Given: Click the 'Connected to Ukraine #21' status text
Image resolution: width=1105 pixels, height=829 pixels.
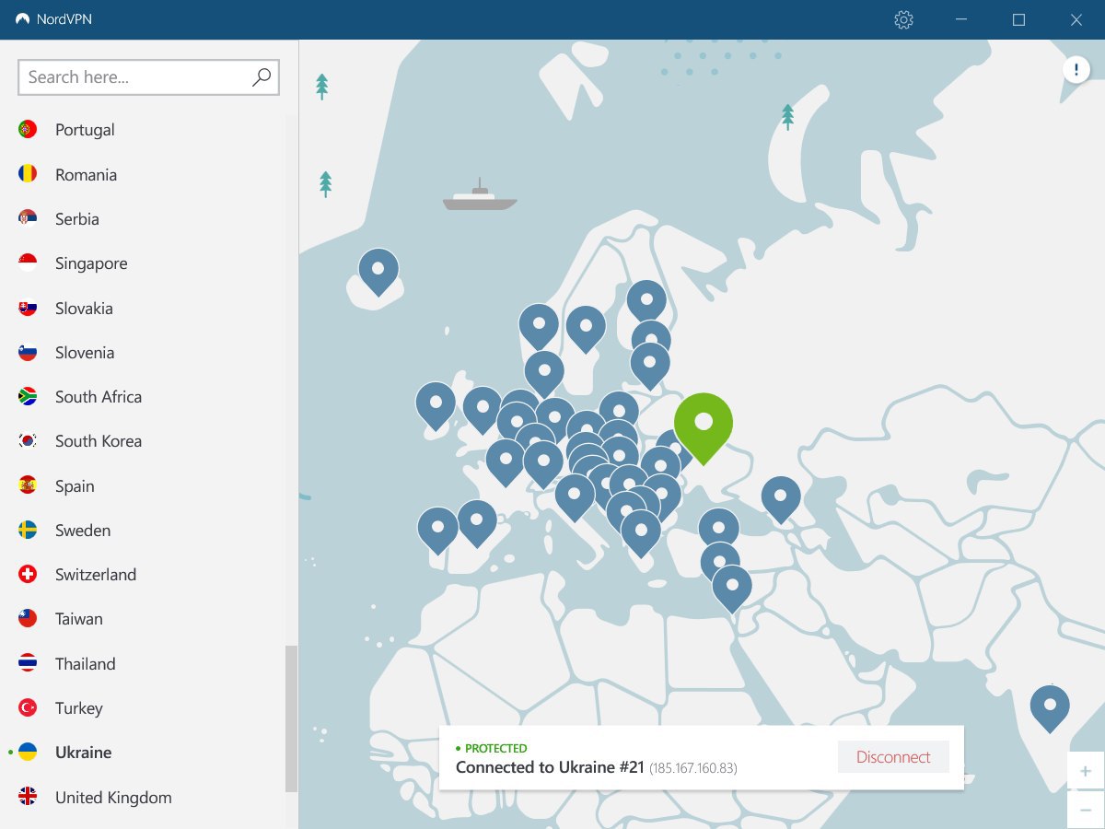Looking at the screenshot, I should click(x=550, y=767).
